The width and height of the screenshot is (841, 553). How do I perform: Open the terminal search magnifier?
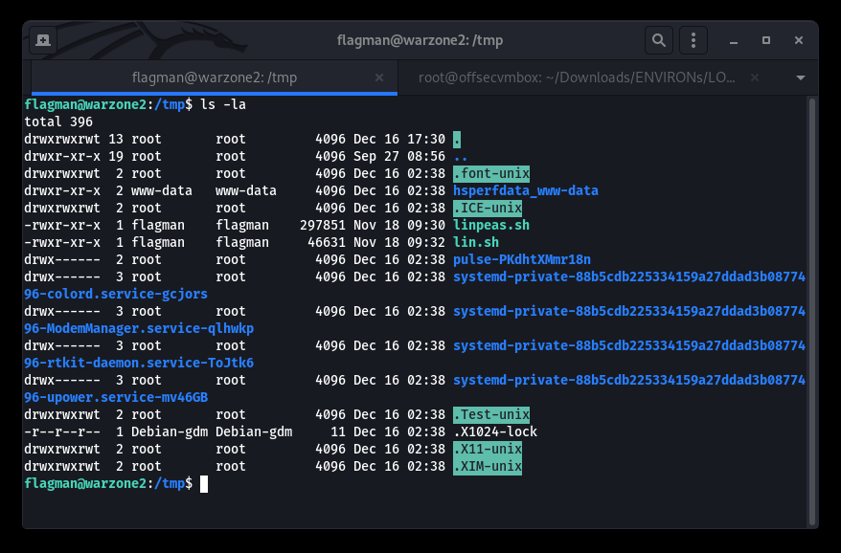tap(659, 40)
